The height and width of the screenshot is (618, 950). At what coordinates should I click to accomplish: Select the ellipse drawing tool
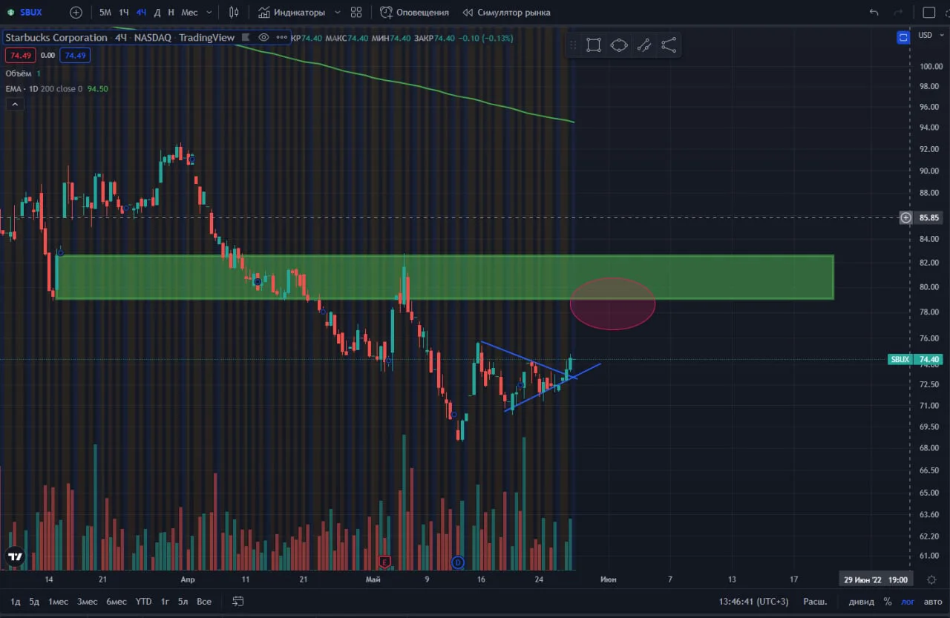point(619,45)
